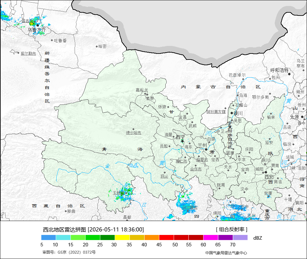Image resolution: width=307 pixels, height=259 pixels.
Task: Click the cyan 10 dBZ legend swatch
Action: tap(63, 238)
